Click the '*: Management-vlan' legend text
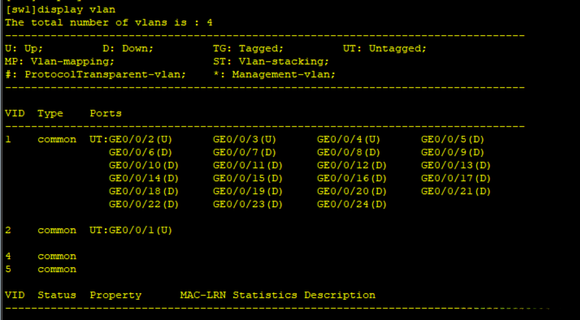Screen dimensions: 580x320 (x=274, y=74)
